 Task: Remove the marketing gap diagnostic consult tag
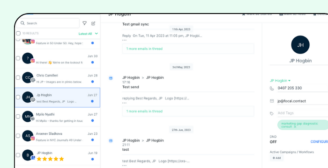tap(295, 127)
